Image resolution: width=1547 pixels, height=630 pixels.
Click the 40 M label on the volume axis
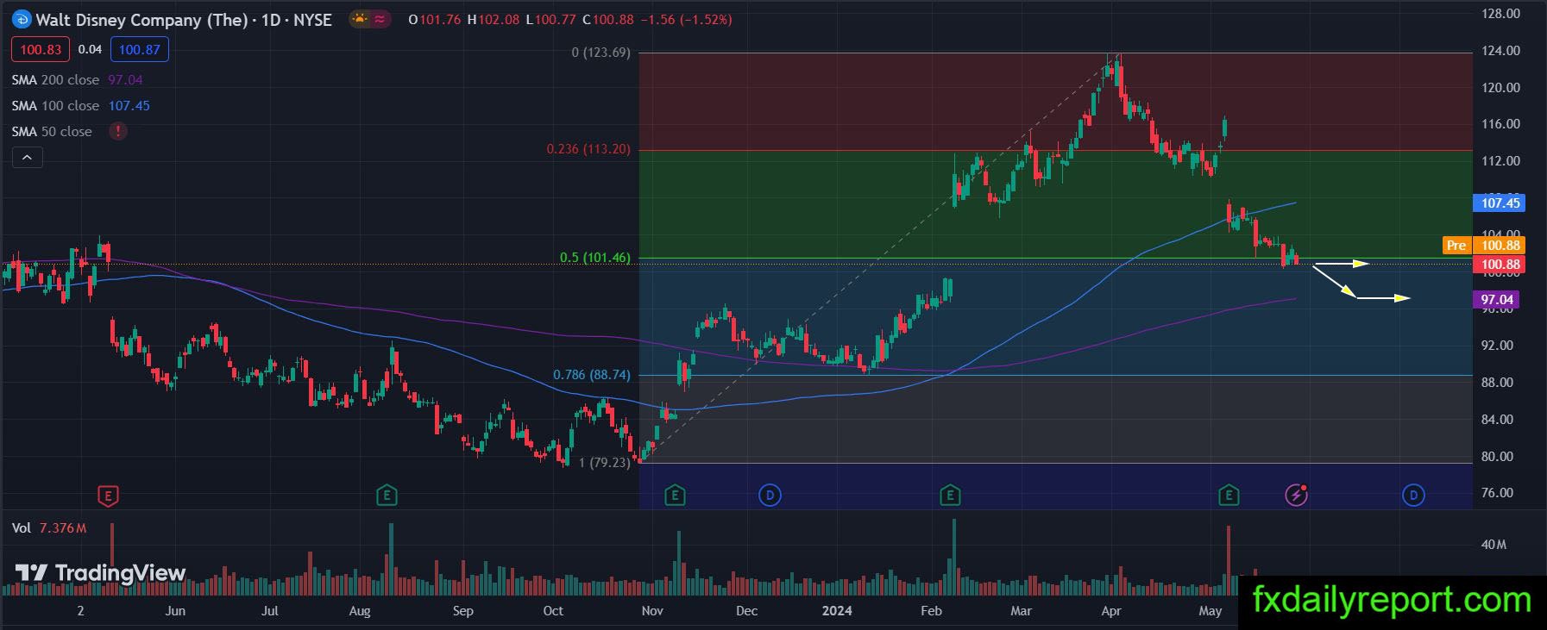tap(1494, 545)
